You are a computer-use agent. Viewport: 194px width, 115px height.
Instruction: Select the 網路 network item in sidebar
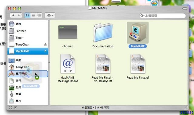point(28,24)
